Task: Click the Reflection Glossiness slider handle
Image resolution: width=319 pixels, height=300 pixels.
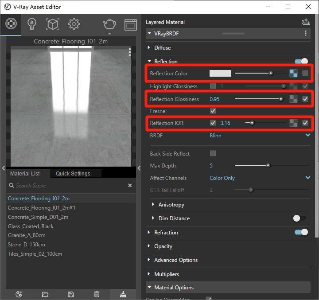Action: [281, 99]
